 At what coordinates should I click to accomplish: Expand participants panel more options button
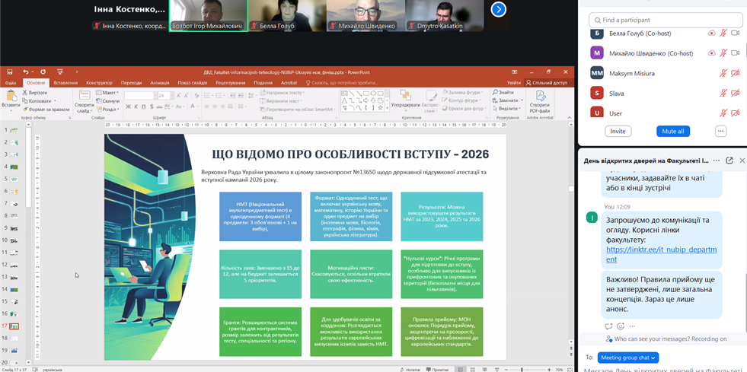pyautogui.click(x=720, y=131)
